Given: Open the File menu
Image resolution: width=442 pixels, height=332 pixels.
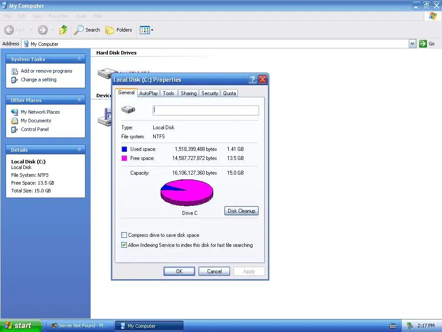Looking at the screenshot, I should 7,16.
